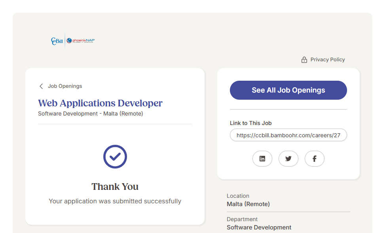Screen dimensions: 385x233
Task: Open the Privacy Policy link
Action: tap(327, 60)
